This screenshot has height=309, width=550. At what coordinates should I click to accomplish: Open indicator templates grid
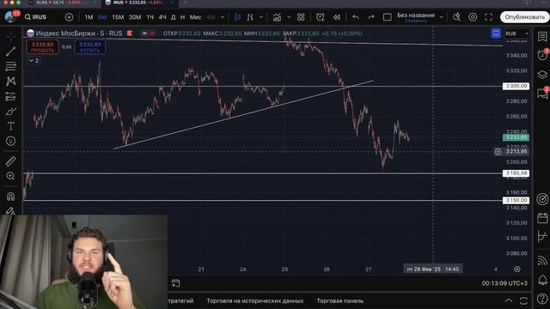click(x=301, y=17)
